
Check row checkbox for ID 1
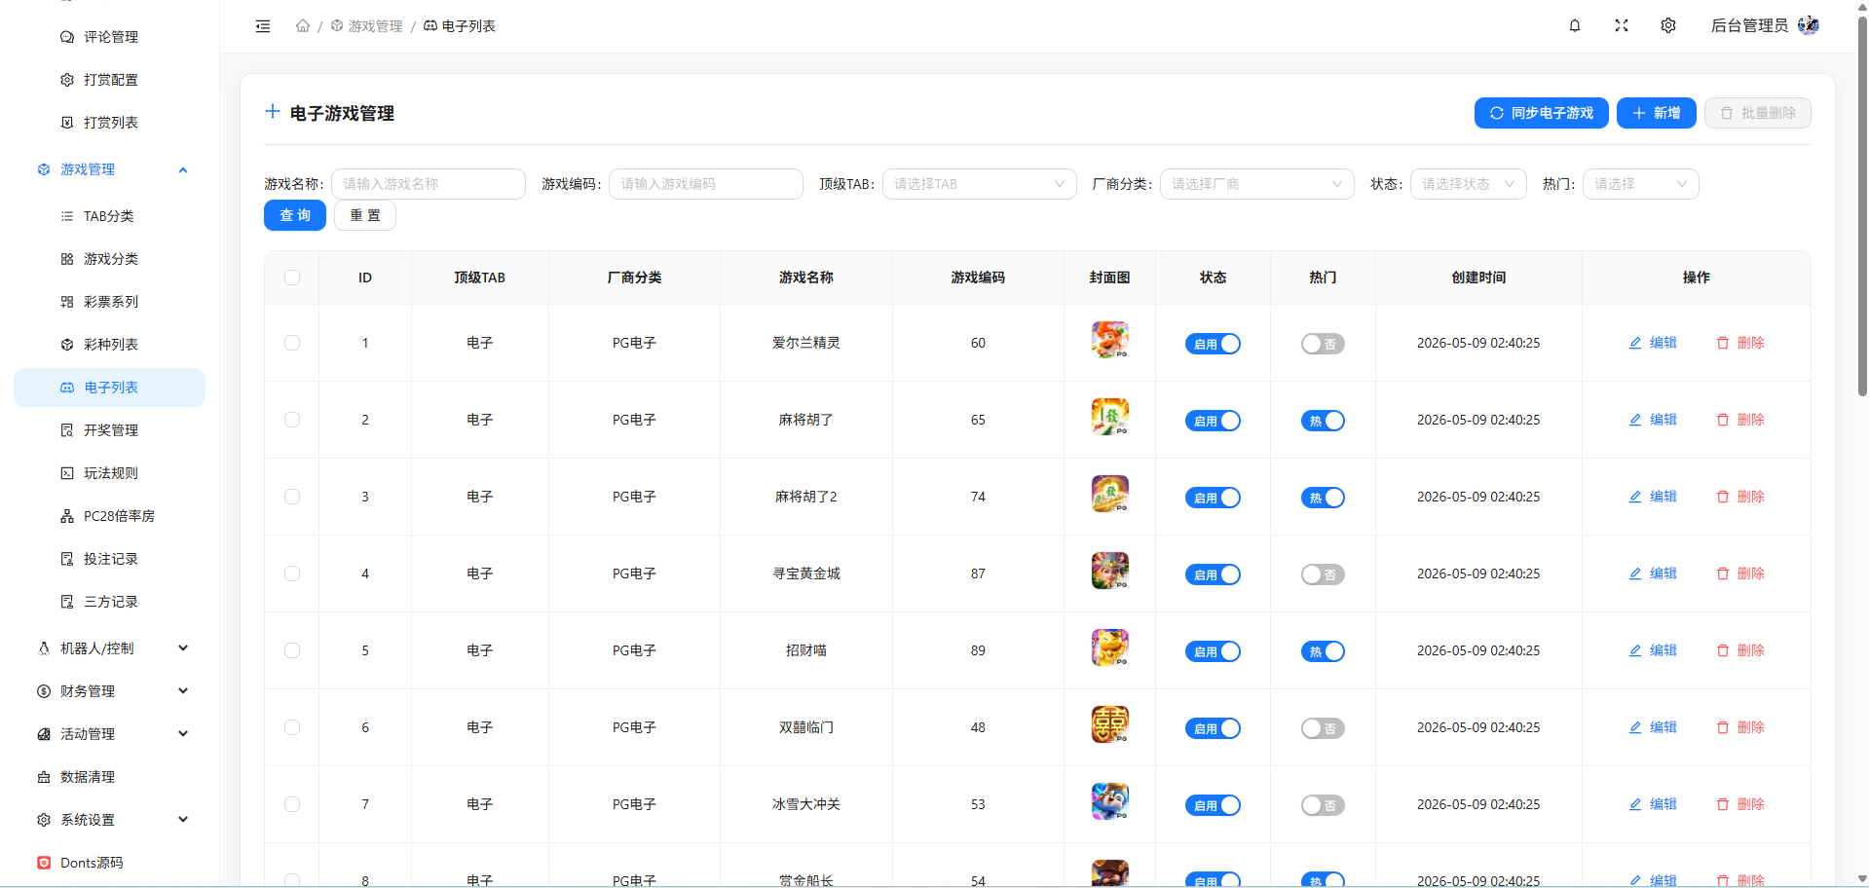point(292,343)
